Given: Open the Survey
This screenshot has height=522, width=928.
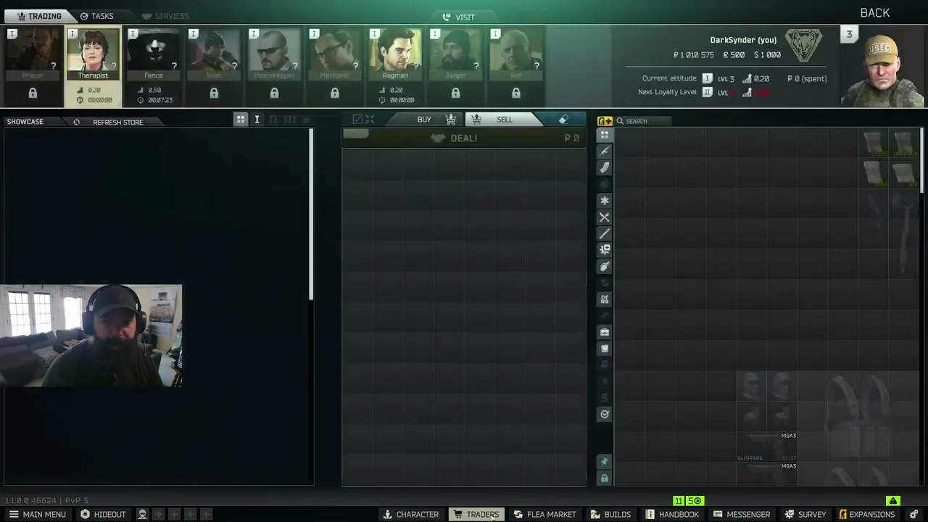Looking at the screenshot, I should coord(805,514).
